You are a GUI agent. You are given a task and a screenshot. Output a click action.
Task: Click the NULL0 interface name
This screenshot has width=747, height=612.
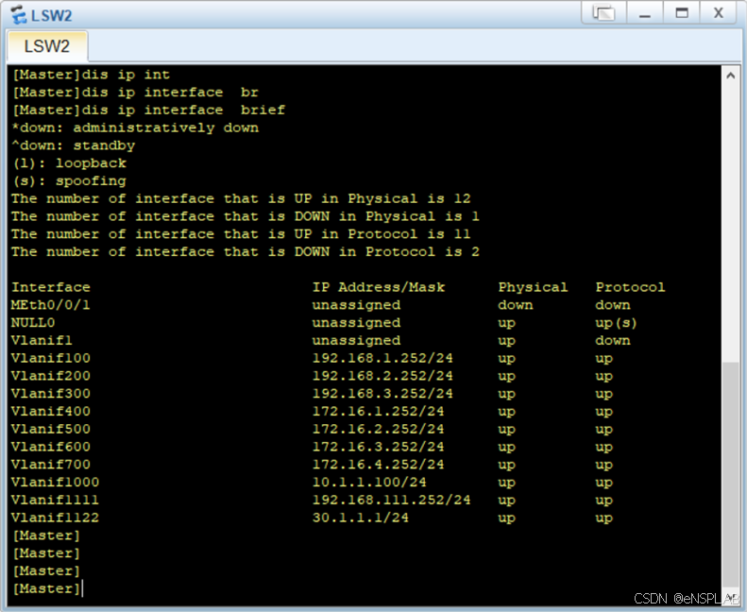pos(33,322)
